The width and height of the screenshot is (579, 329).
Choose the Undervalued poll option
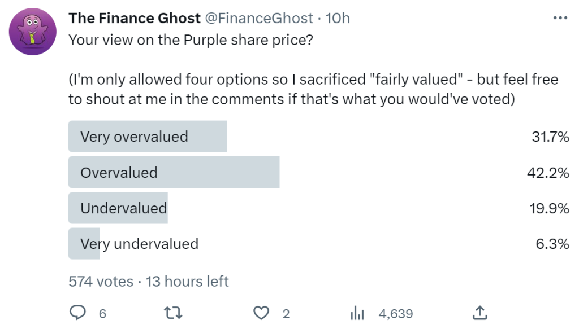pos(123,208)
